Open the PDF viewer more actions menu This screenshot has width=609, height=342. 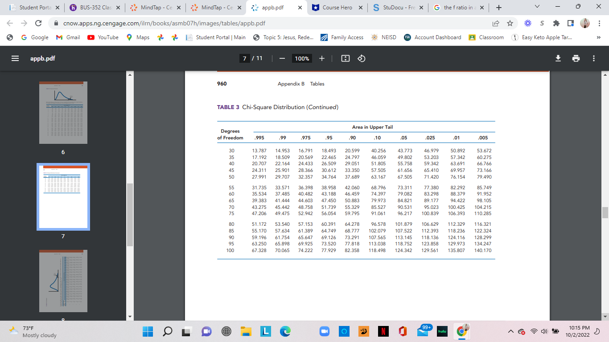click(594, 58)
